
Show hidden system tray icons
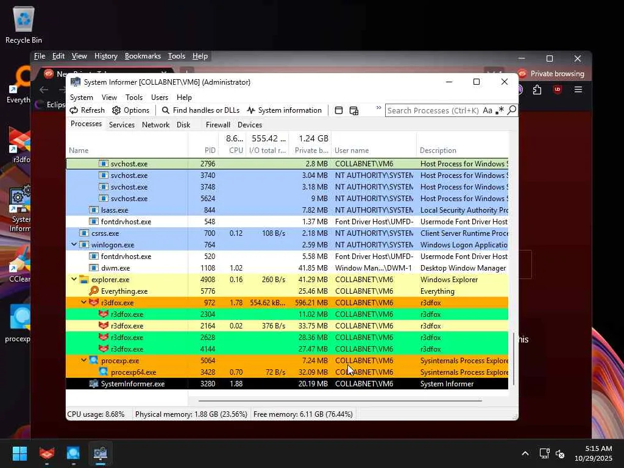click(x=525, y=453)
